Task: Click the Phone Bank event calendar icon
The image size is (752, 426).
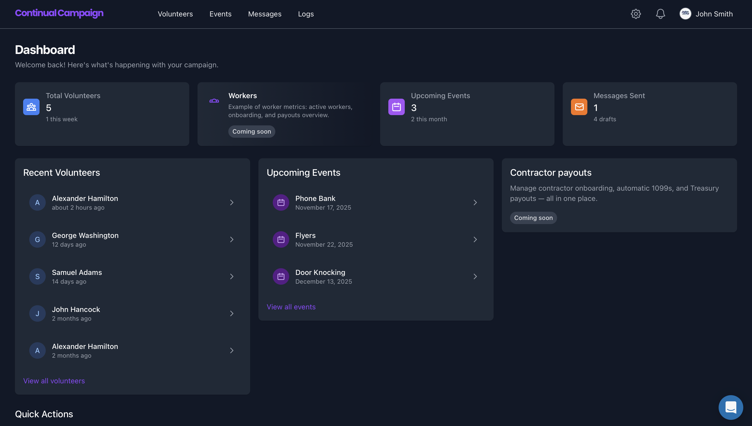Action: [x=281, y=202]
